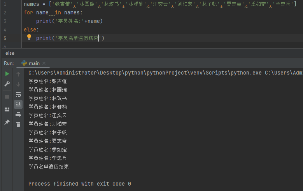Click output line 学员姓名:林国瑞

point(48,90)
